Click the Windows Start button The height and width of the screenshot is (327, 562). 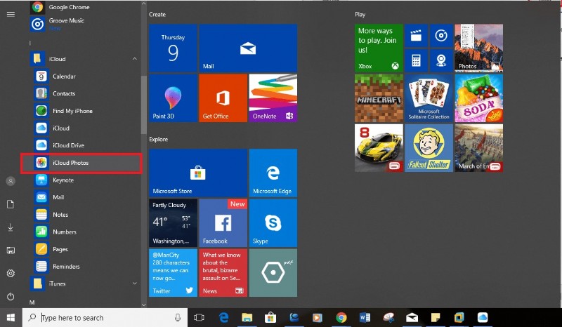click(x=11, y=317)
